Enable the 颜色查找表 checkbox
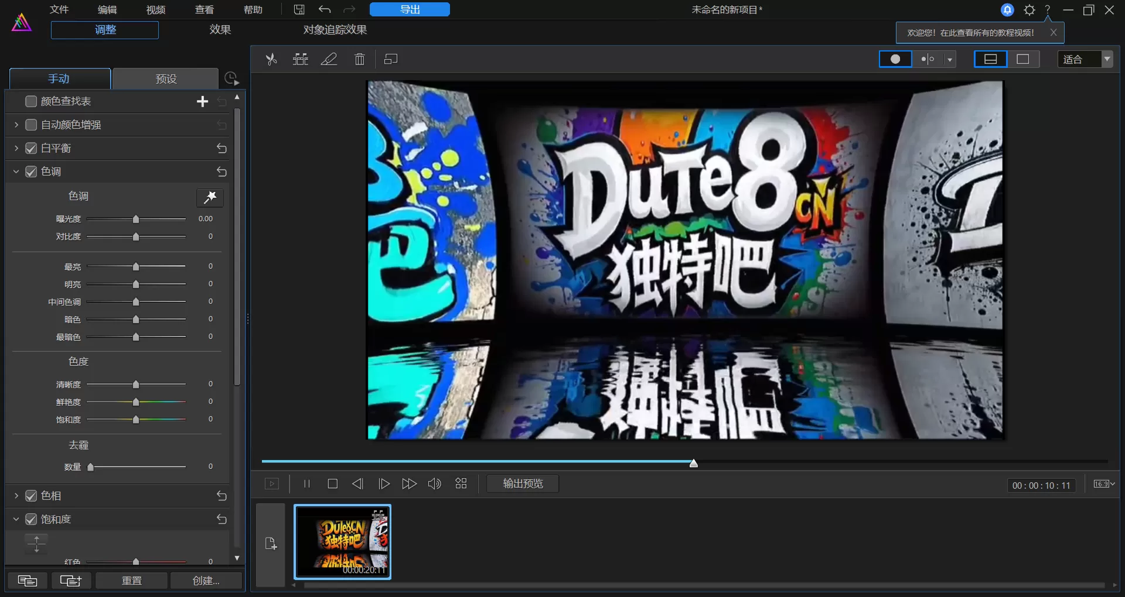1125x597 pixels. pos(31,101)
